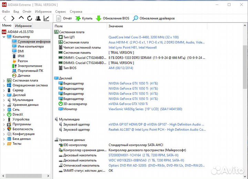Open the user accounts toolbar icon
Viewport: 248px width, 179px height.
(38, 18)
